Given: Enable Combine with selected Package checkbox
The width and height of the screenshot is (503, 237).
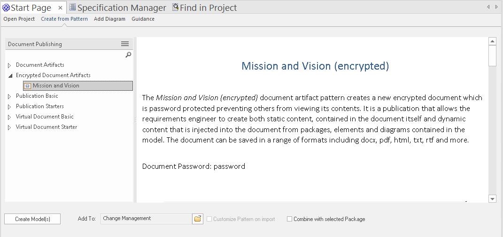Looking at the screenshot, I should [290, 219].
